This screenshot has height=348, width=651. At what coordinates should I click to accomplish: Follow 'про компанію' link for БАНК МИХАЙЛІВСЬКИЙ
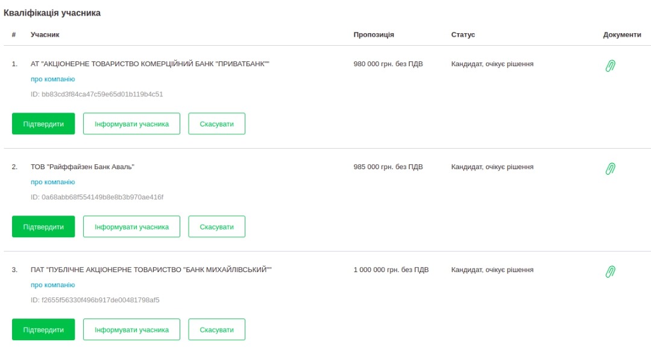pos(52,285)
